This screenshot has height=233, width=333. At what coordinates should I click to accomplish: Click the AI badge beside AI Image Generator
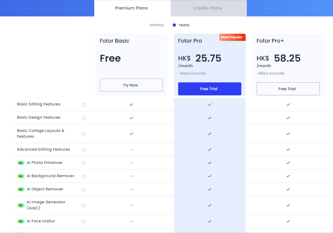20,205
